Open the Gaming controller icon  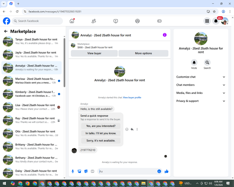point(159,21)
